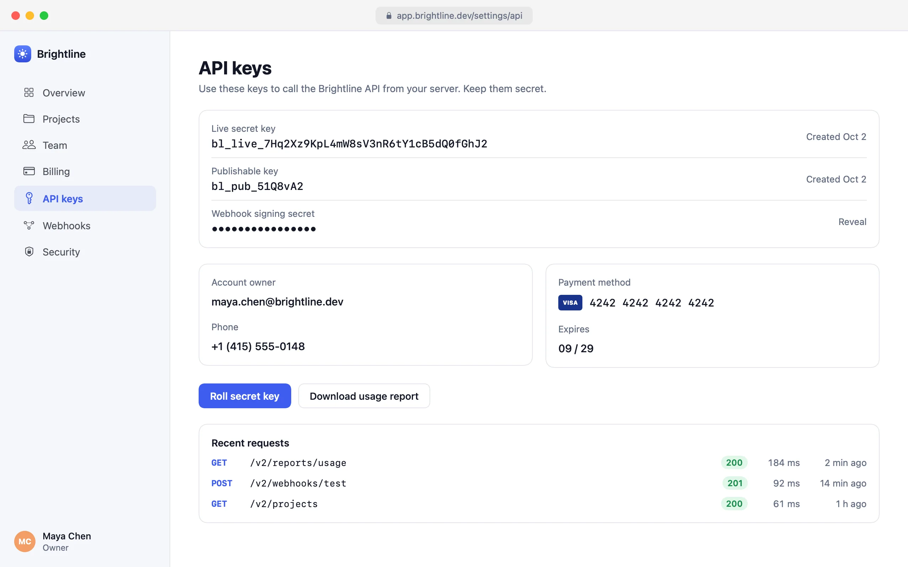The width and height of the screenshot is (908, 567).
Task: Click the /v2/projects request path
Action: click(x=284, y=504)
